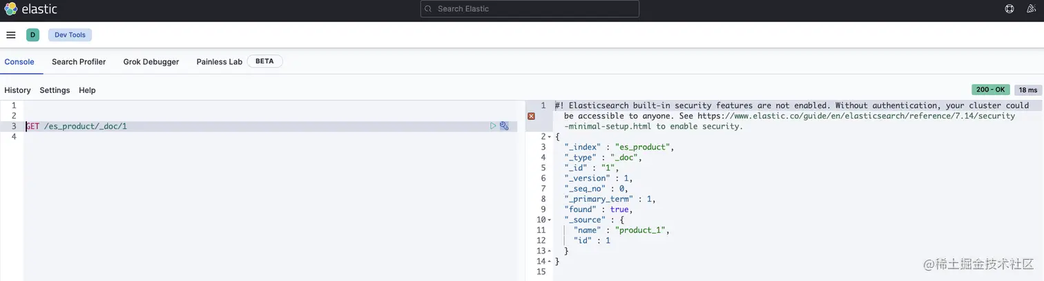Click the "name" : "product_1" line
Viewport: 1044px width, 281px height.
621,230
